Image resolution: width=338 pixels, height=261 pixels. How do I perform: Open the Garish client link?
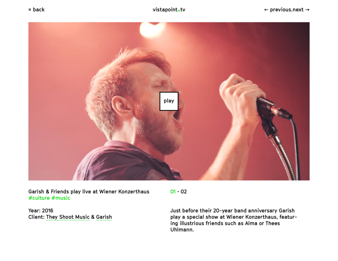click(x=104, y=217)
